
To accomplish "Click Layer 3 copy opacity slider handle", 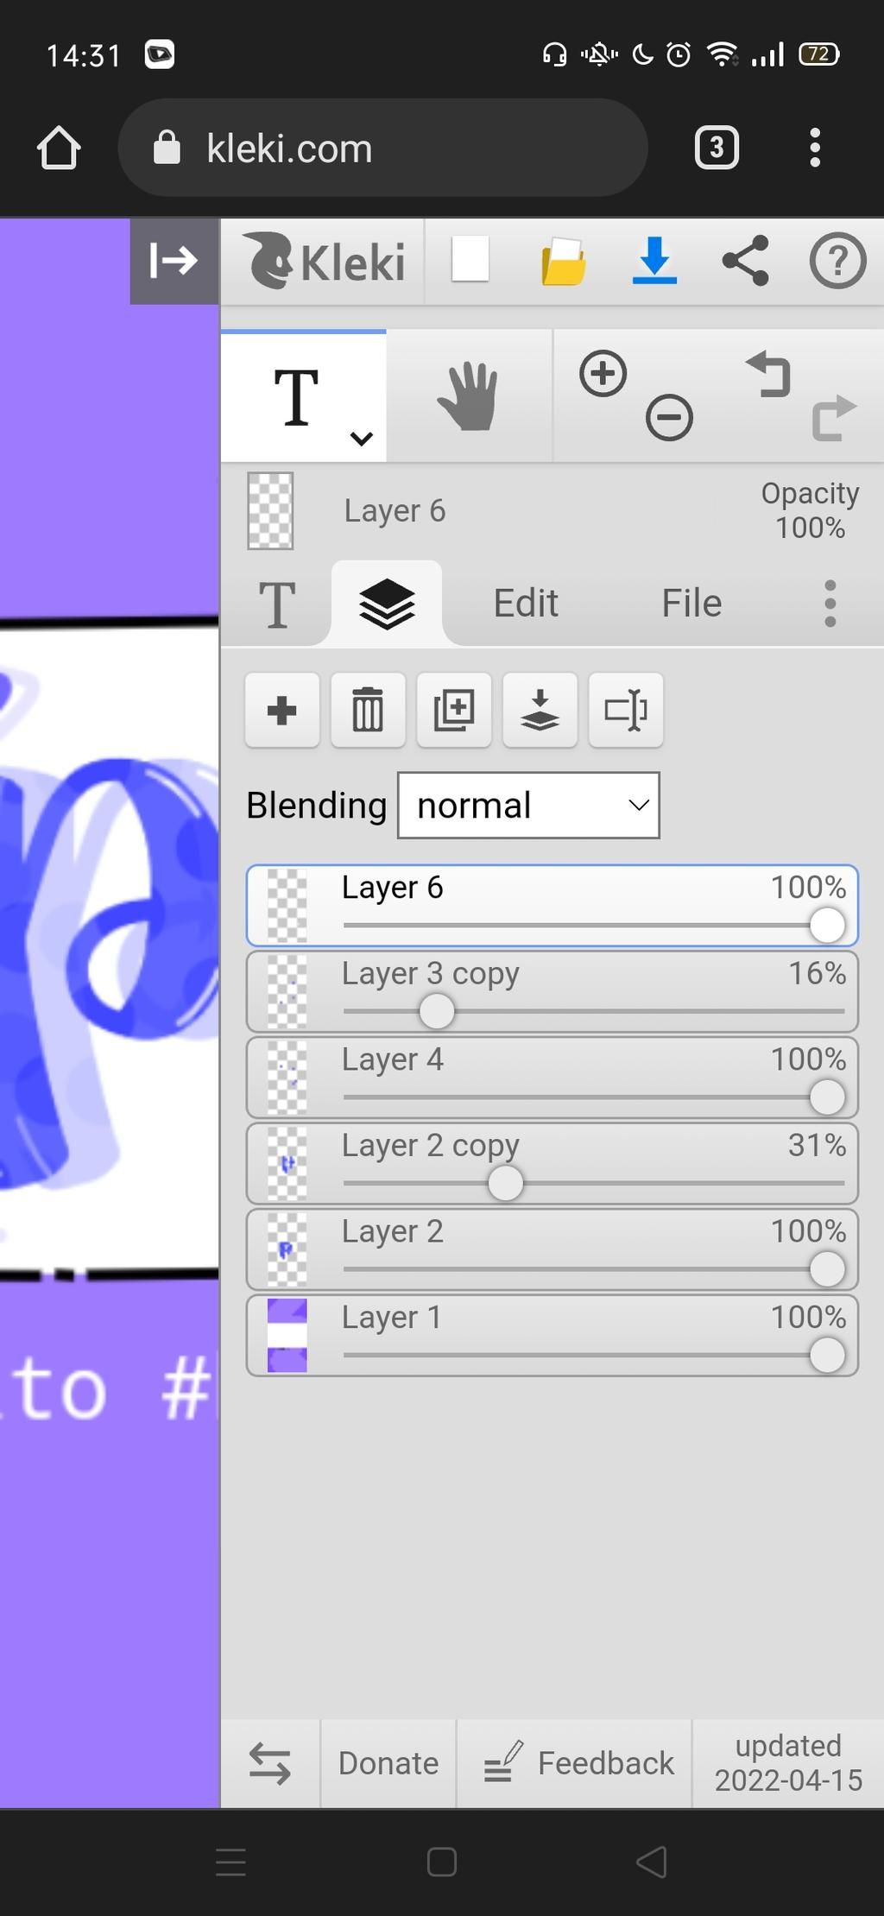I will tap(437, 1011).
